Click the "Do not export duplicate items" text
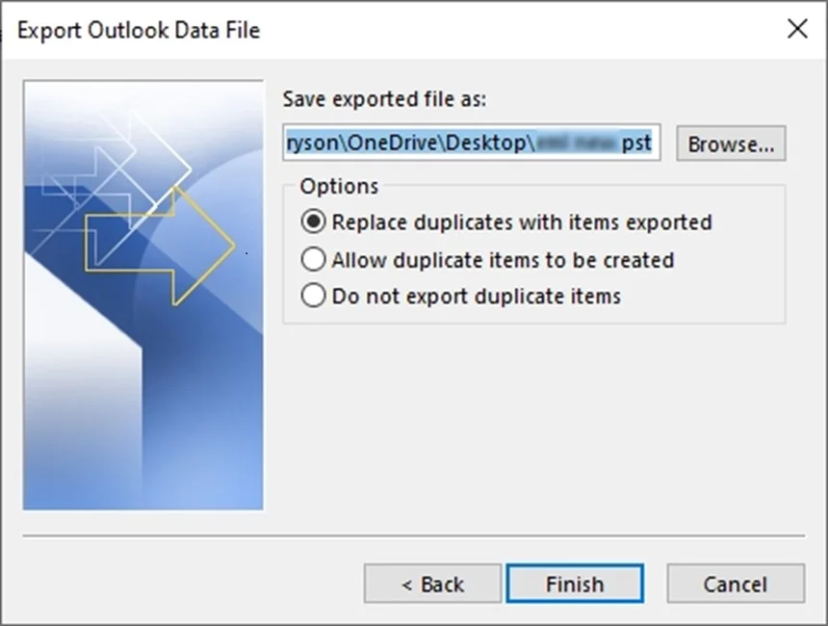828x626 pixels. (477, 297)
